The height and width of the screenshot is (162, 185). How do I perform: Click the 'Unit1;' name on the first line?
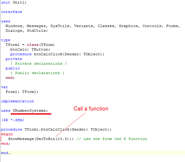[19, 2]
